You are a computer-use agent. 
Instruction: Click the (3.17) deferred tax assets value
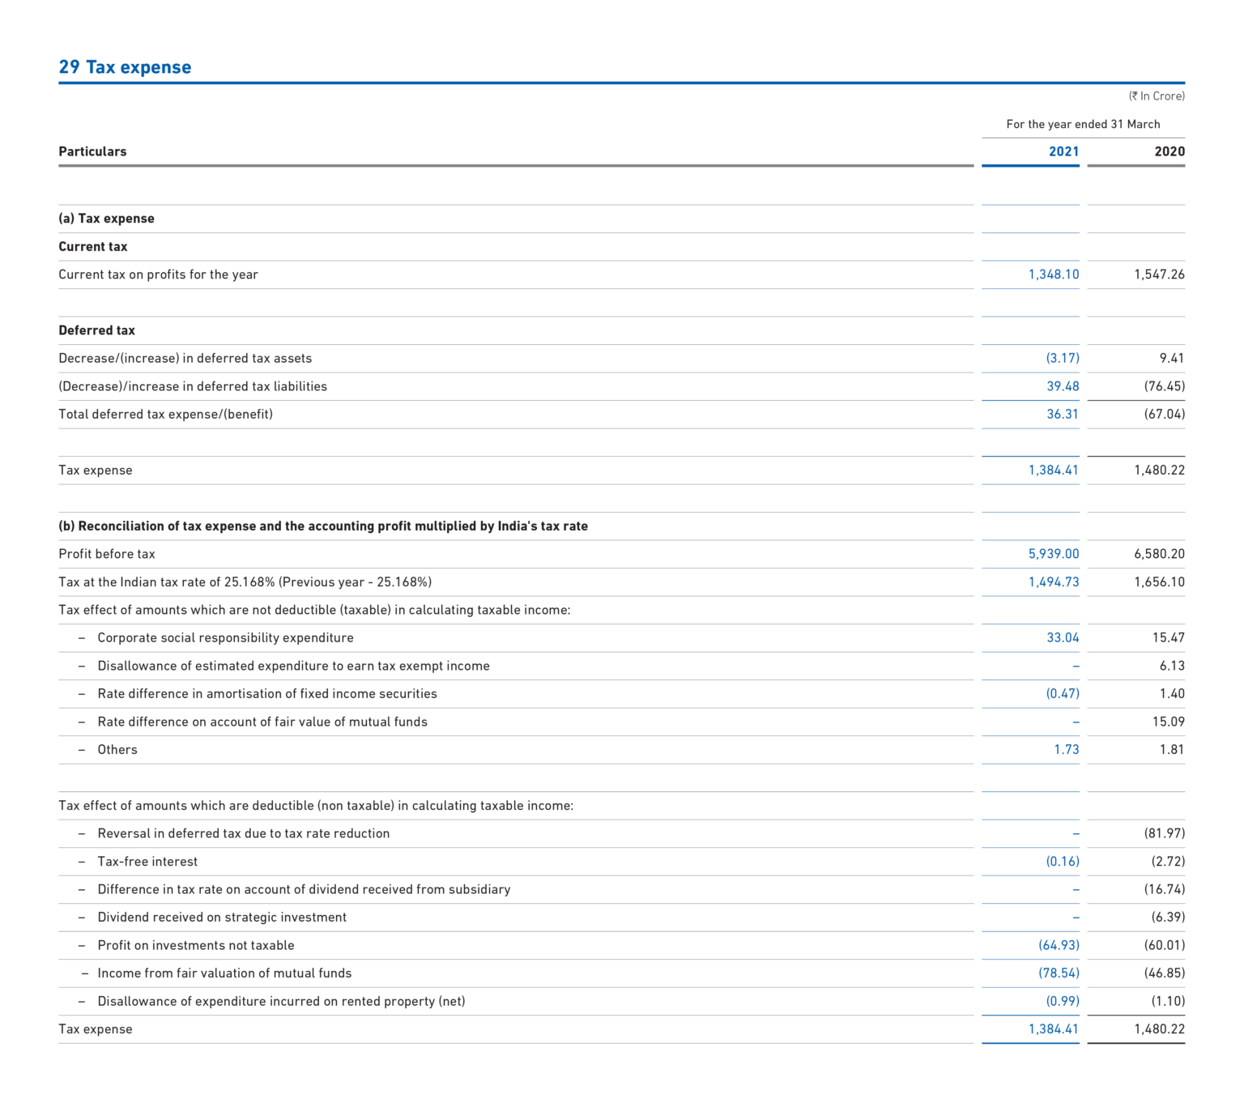[x=1063, y=357]
